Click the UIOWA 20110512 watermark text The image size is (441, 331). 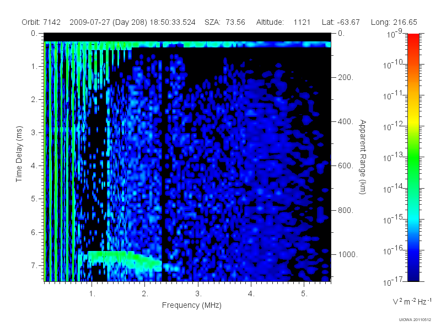(415, 319)
